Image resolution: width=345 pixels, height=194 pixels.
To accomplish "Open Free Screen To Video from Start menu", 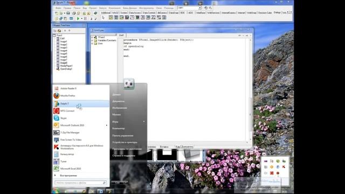I will (x=81, y=140).
